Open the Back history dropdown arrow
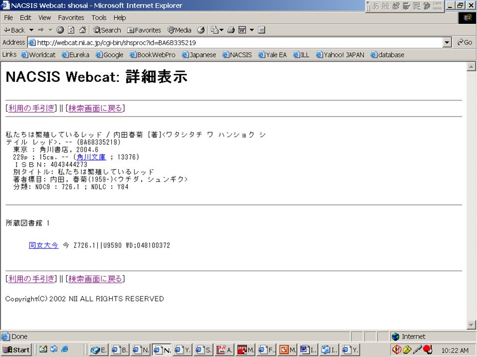Screen dimensions: 477x357 click(x=31, y=30)
